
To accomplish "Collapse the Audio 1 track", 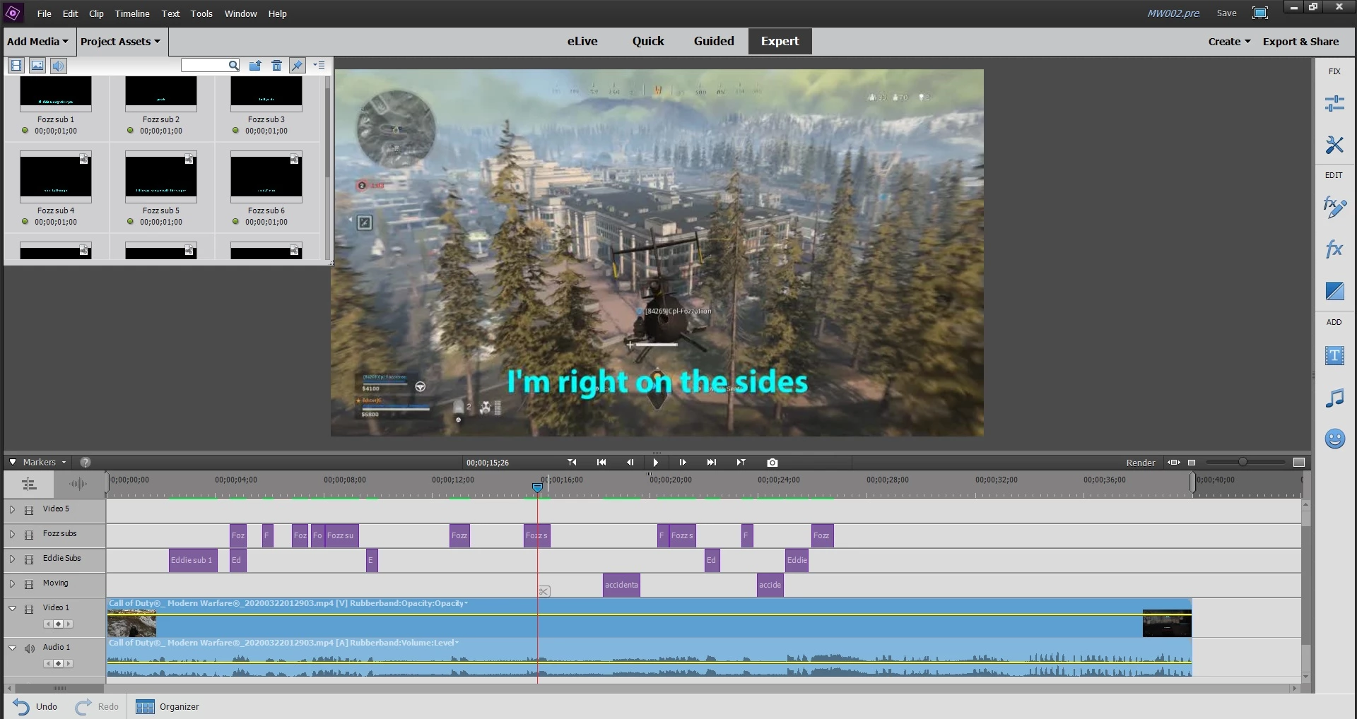I will coord(12,648).
